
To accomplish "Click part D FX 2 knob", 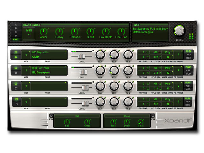I will pyautogui.click(x=128, y=102).
